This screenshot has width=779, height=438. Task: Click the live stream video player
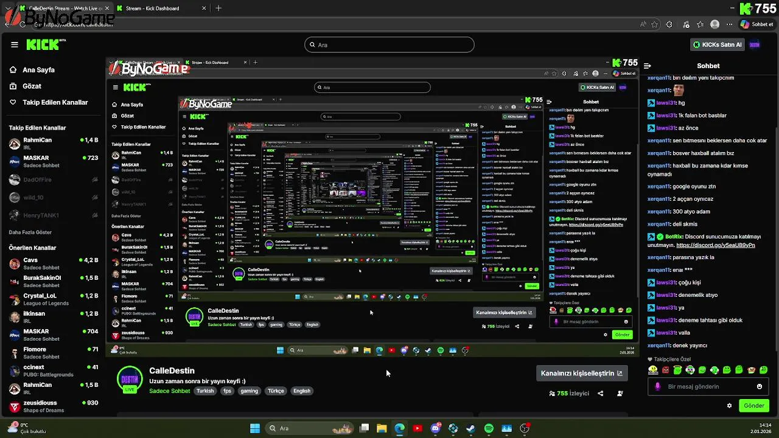[372, 207]
